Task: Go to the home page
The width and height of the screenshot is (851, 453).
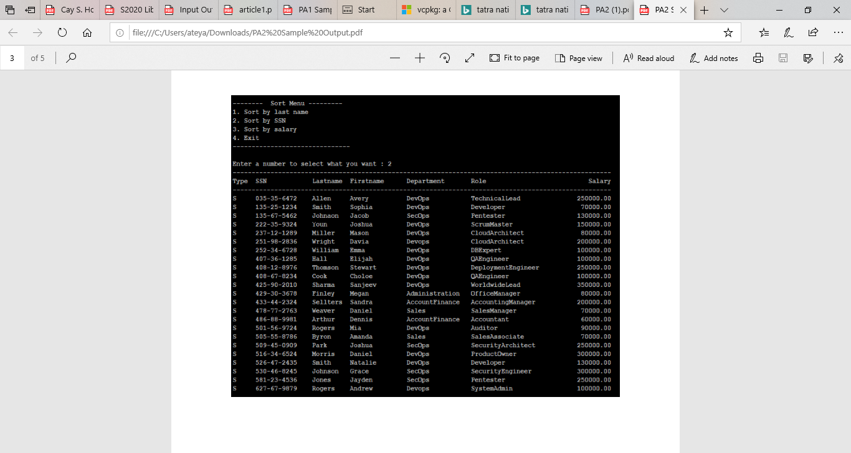Action: click(87, 33)
